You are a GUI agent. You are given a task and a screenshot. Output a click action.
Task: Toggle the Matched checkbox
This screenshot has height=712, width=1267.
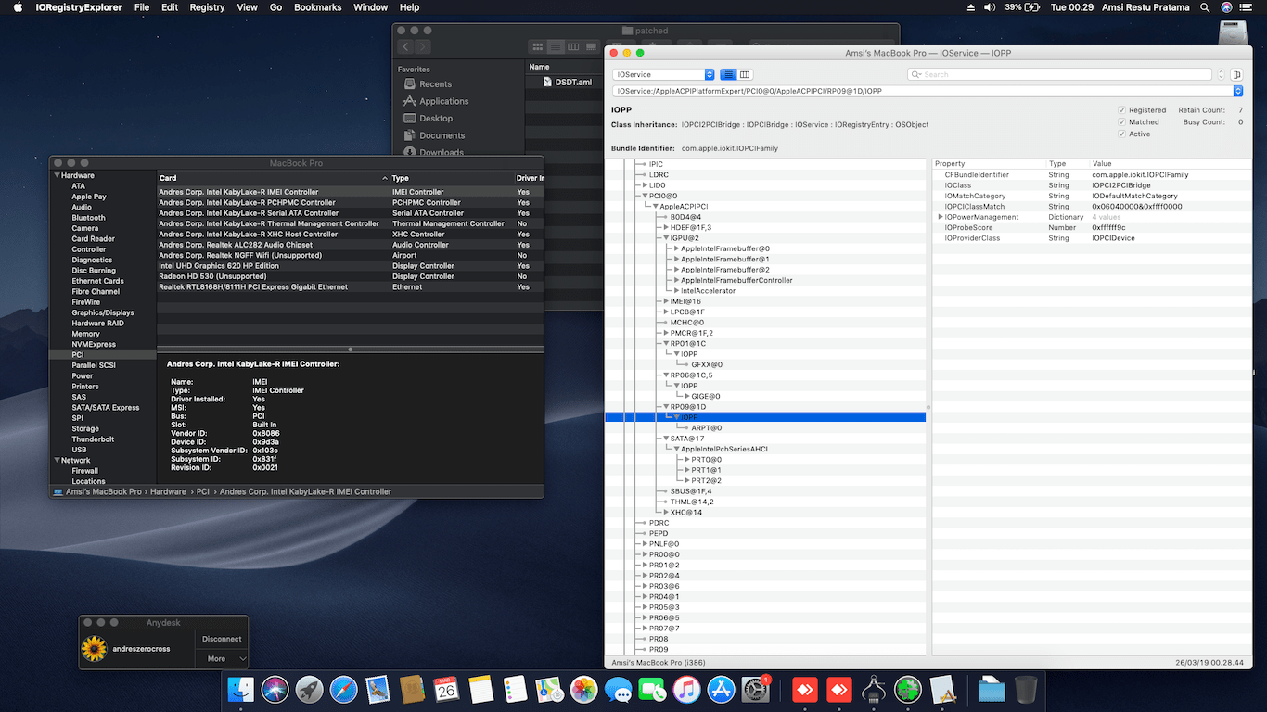[x=1121, y=121]
